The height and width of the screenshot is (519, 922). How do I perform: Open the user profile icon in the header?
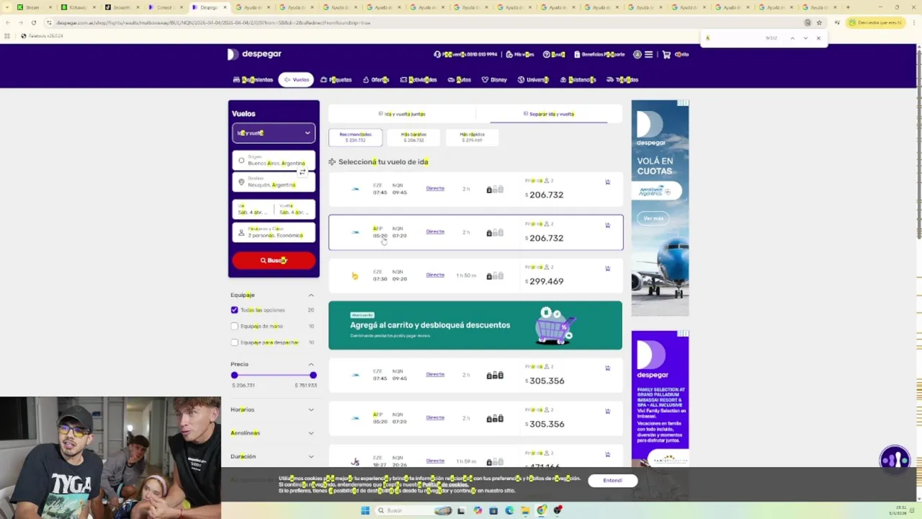coord(637,54)
